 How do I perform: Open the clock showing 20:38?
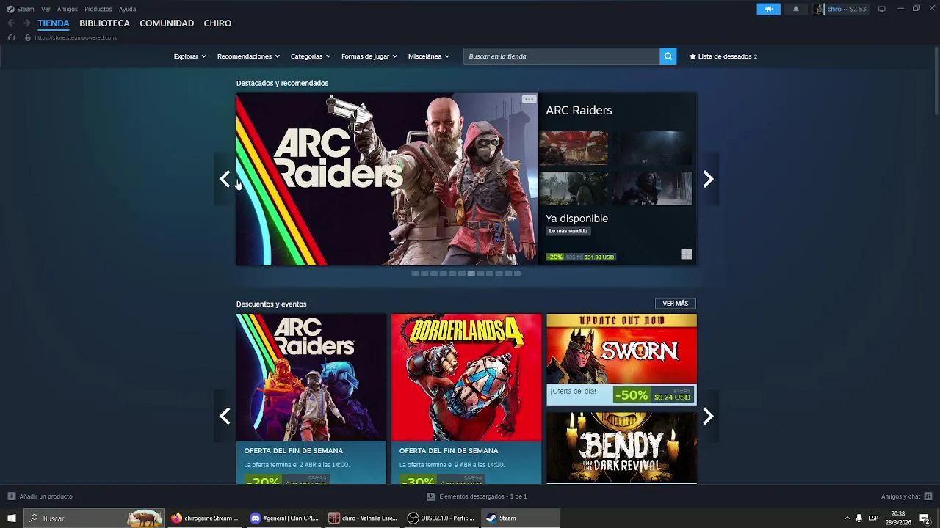tap(897, 518)
